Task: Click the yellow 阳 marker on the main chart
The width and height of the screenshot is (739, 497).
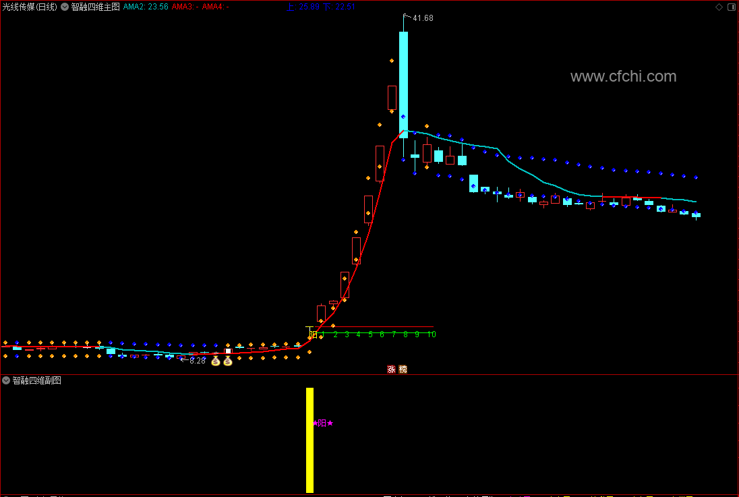Action: pos(314,334)
